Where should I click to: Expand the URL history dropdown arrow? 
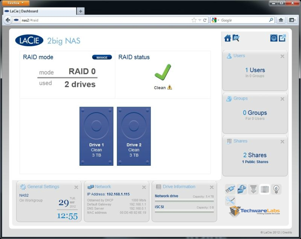200,20
